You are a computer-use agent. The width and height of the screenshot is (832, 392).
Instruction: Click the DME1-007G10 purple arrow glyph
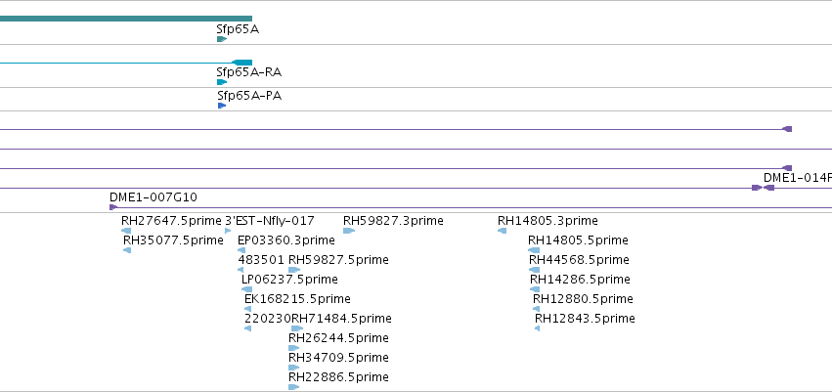pyautogui.click(x=113, y=207)
